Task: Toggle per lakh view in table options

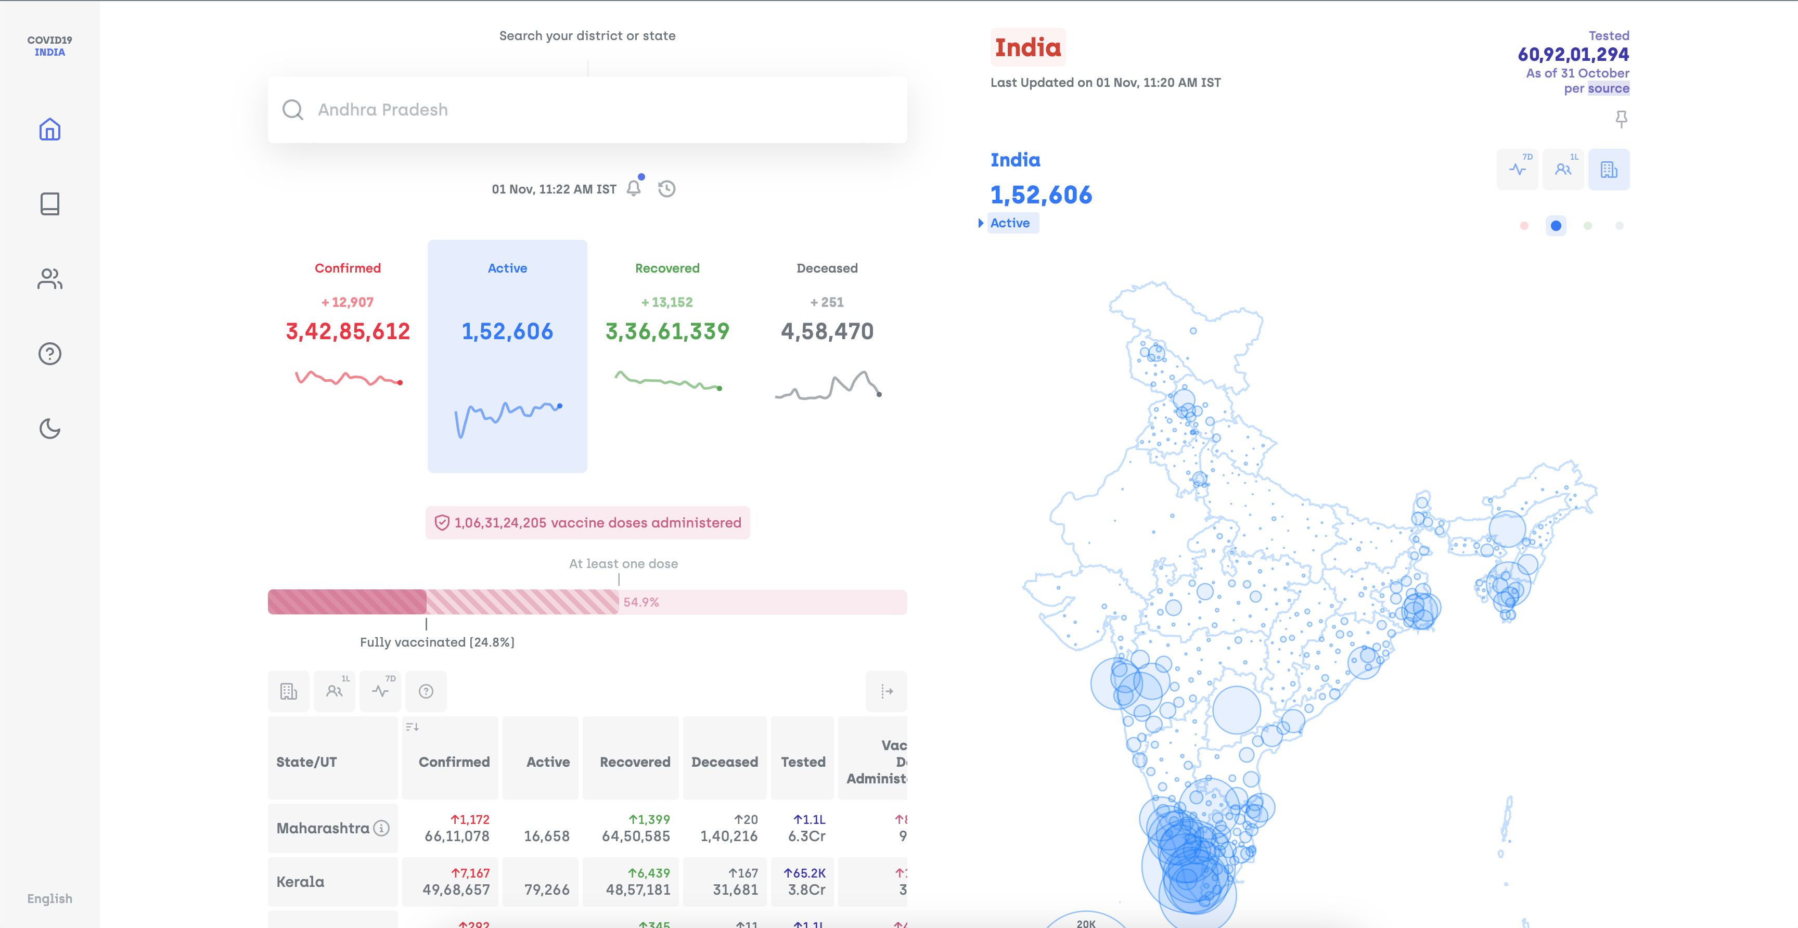Action: pos(335,691)
